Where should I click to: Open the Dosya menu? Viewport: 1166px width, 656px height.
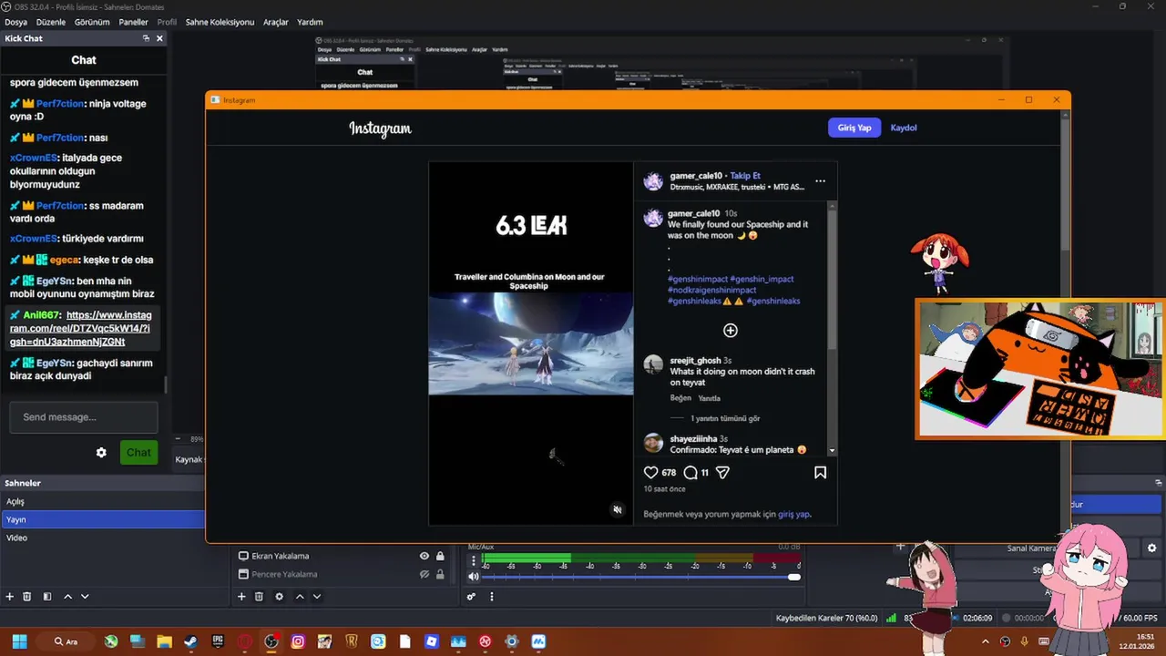[x=15, y=22]
